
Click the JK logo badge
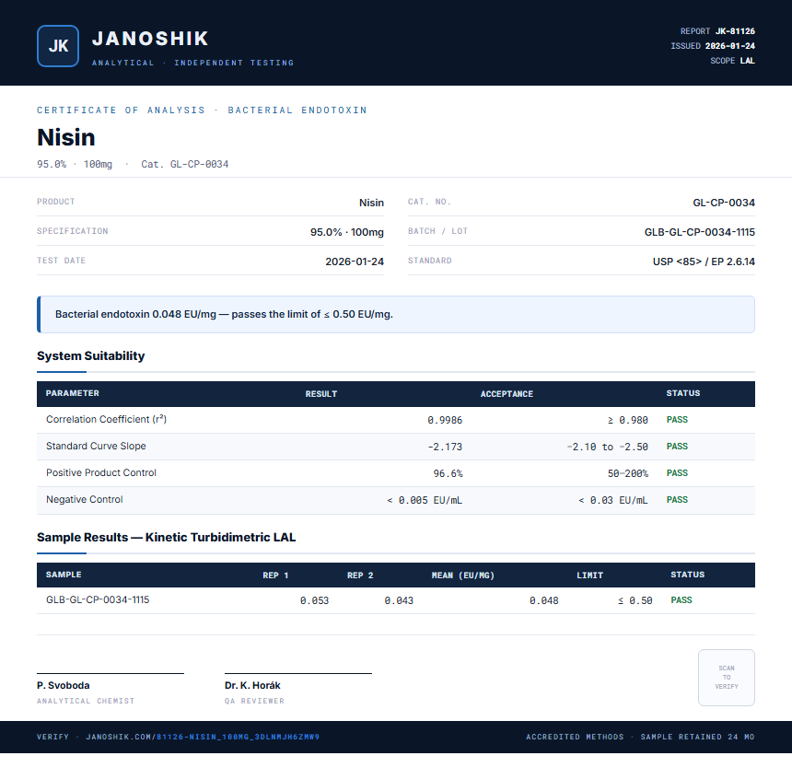click(58, 46)
